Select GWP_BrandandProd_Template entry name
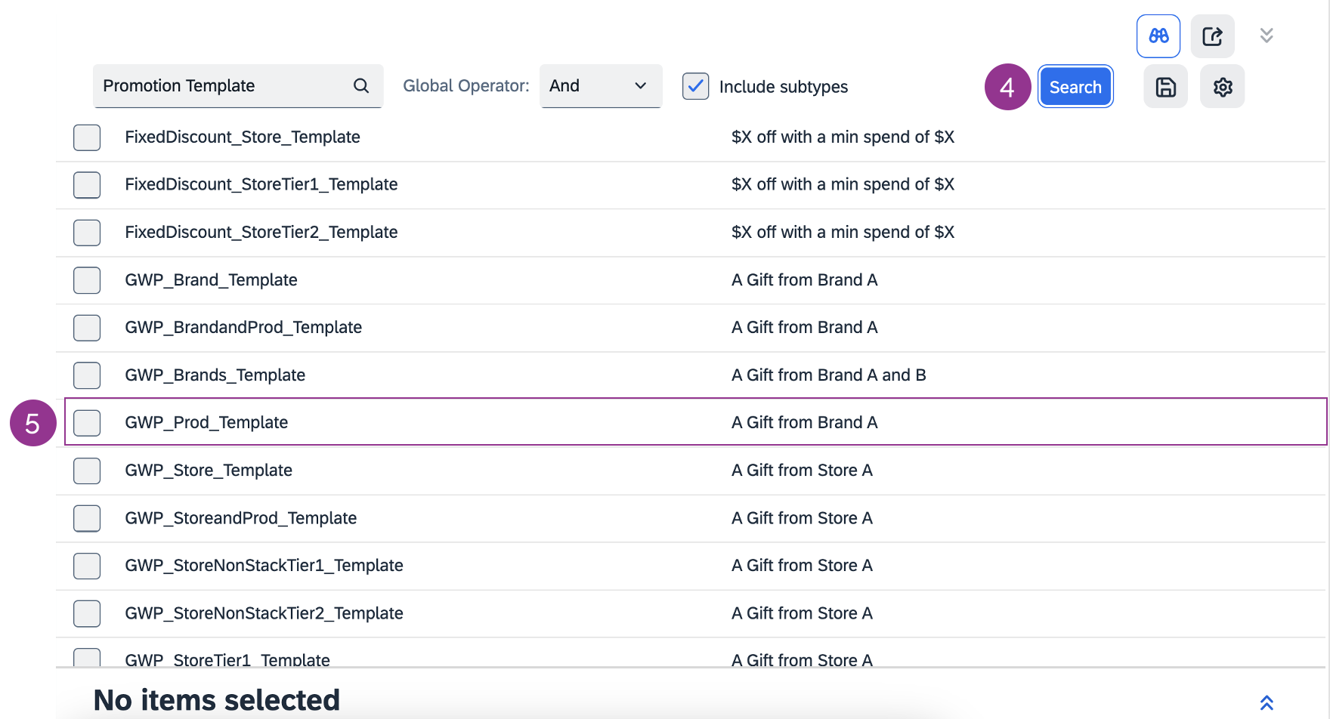 point(243,328)
